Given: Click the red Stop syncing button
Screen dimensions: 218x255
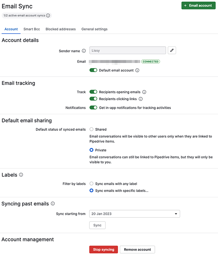Looking at the screenshot, I should pos(104,250).
